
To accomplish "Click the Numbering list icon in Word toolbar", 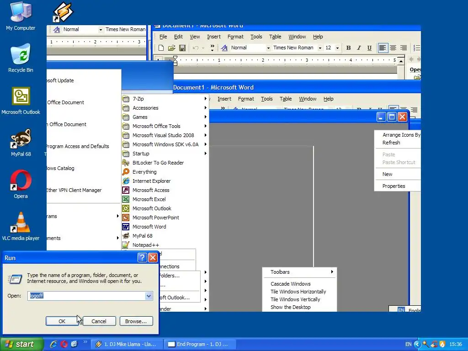I will coord(417,48).
